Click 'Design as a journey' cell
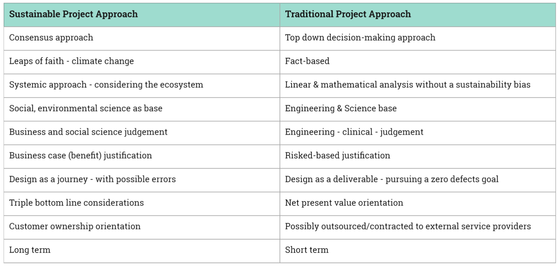The image size is (558, 266). 92,180
